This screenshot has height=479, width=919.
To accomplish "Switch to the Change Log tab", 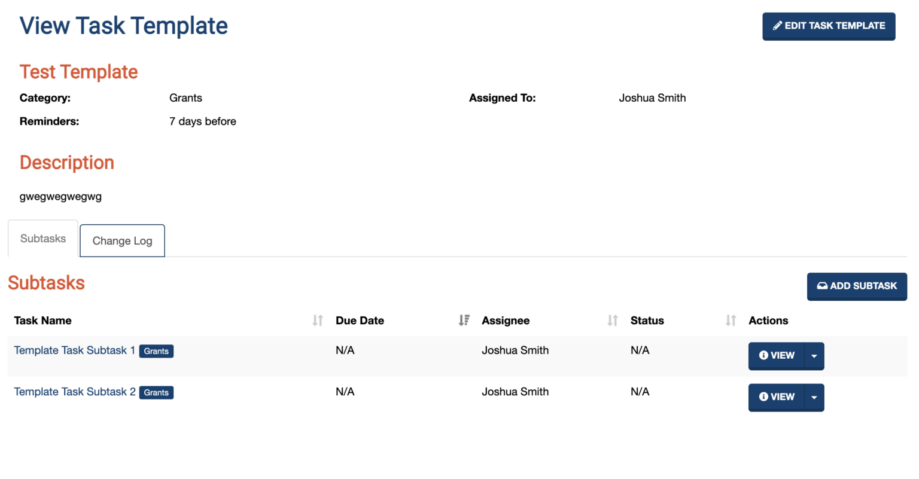I will click(x=122, y=241).
